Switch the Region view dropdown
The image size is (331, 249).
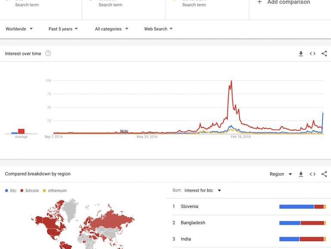pos(281,174)
